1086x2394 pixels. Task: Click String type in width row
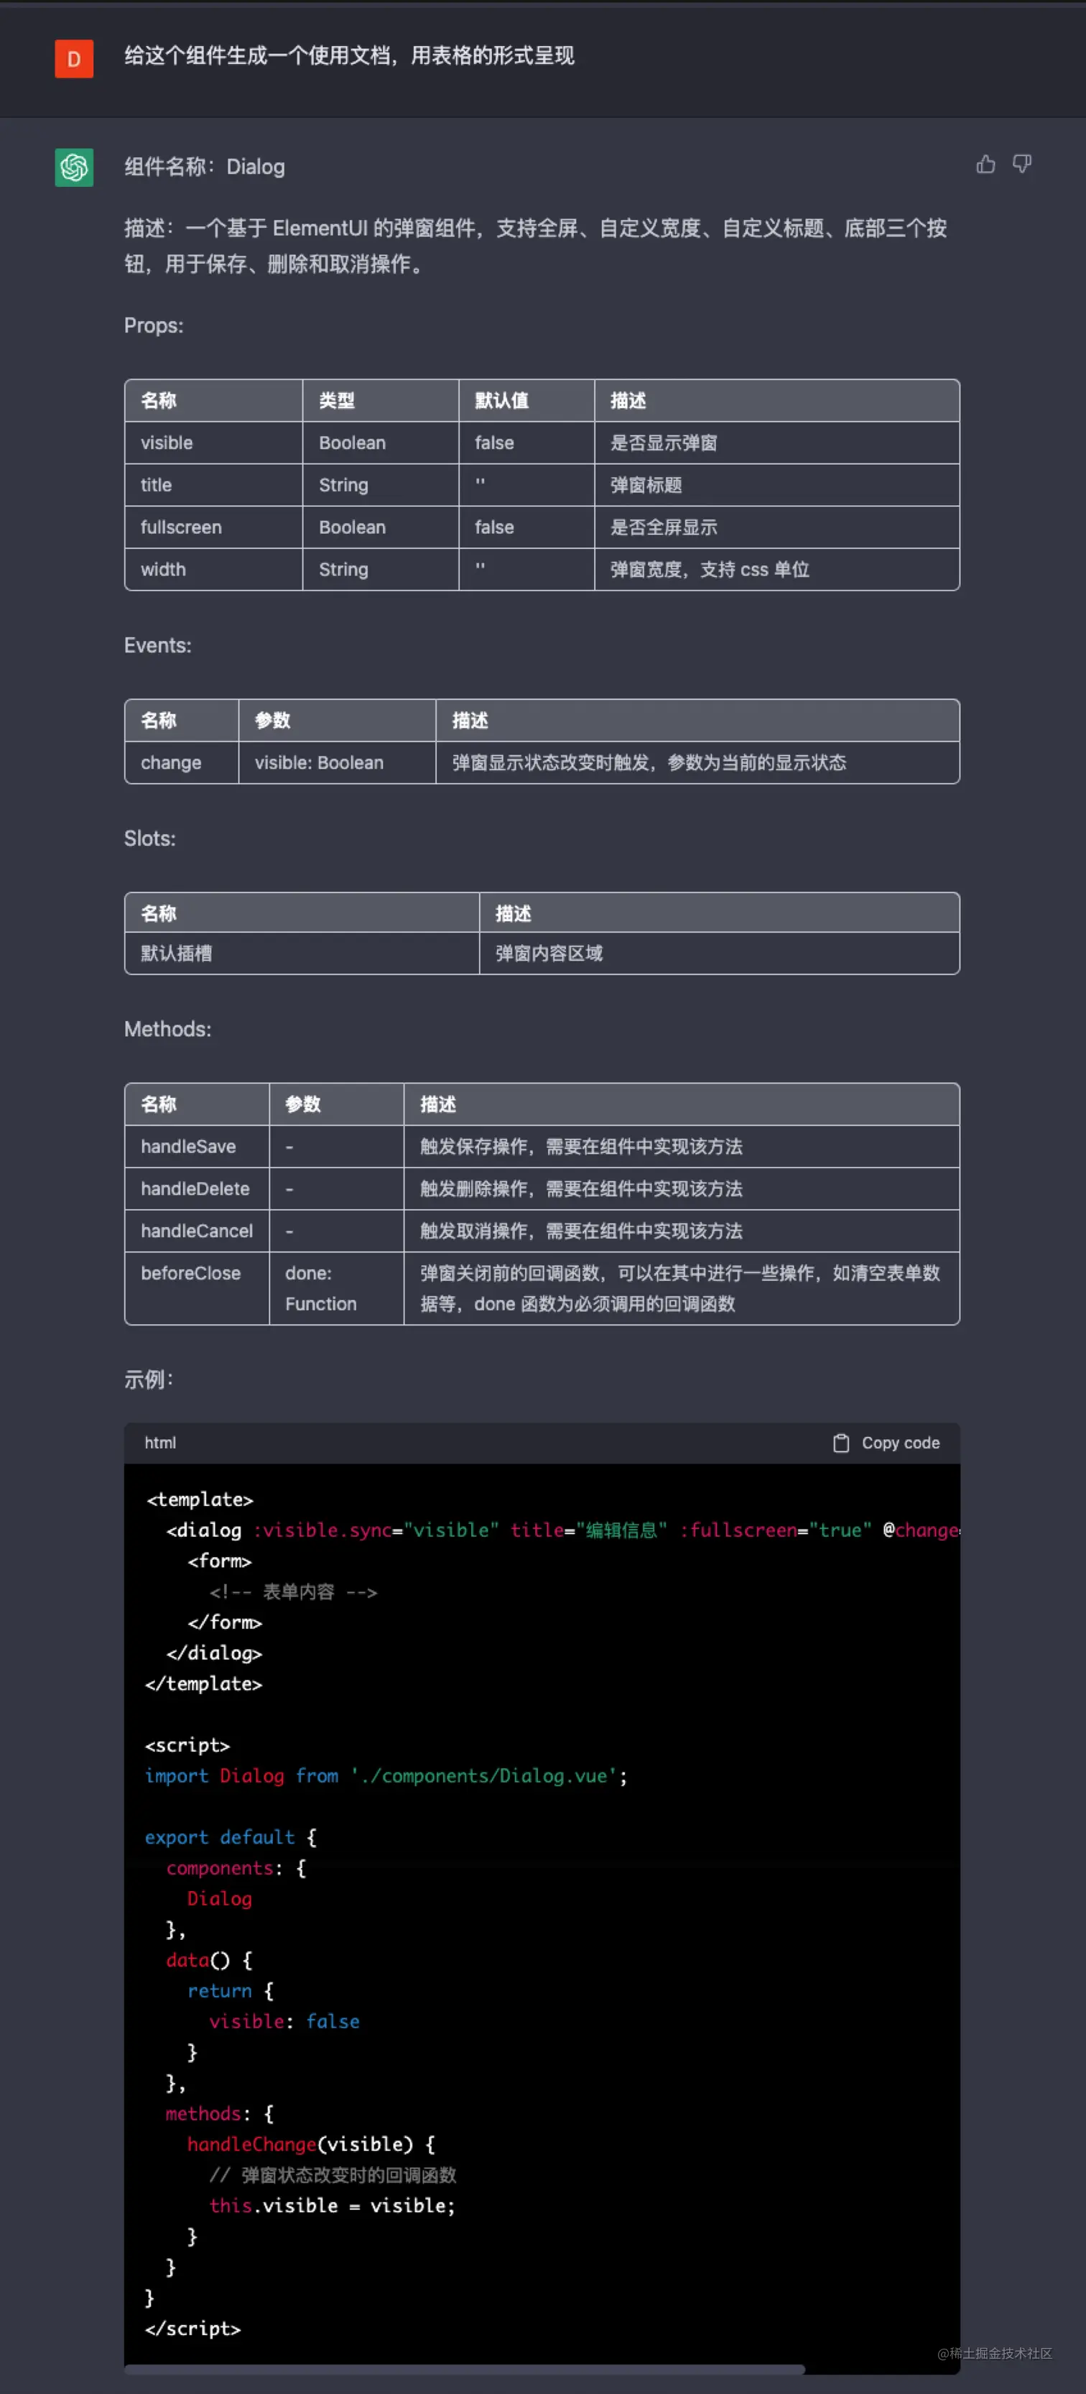381,569
